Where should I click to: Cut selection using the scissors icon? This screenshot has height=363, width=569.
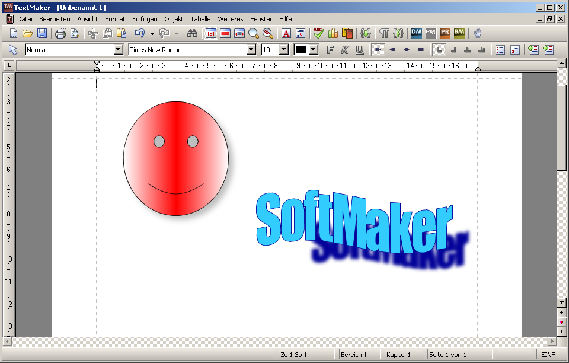pos(93,33)
